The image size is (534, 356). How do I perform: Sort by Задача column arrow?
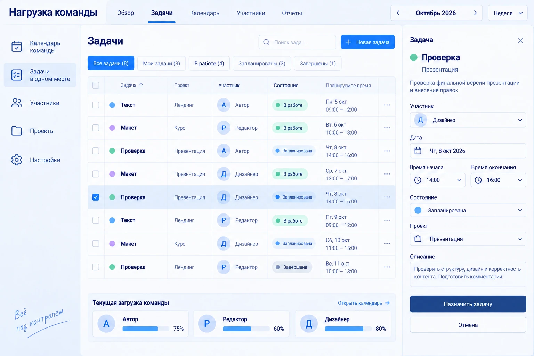[141, 85]
